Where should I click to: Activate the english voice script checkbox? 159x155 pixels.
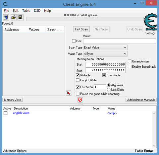click(x=6, y=113)
